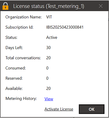Click the Active status value

pyautogui.click(x=52, y=37)
